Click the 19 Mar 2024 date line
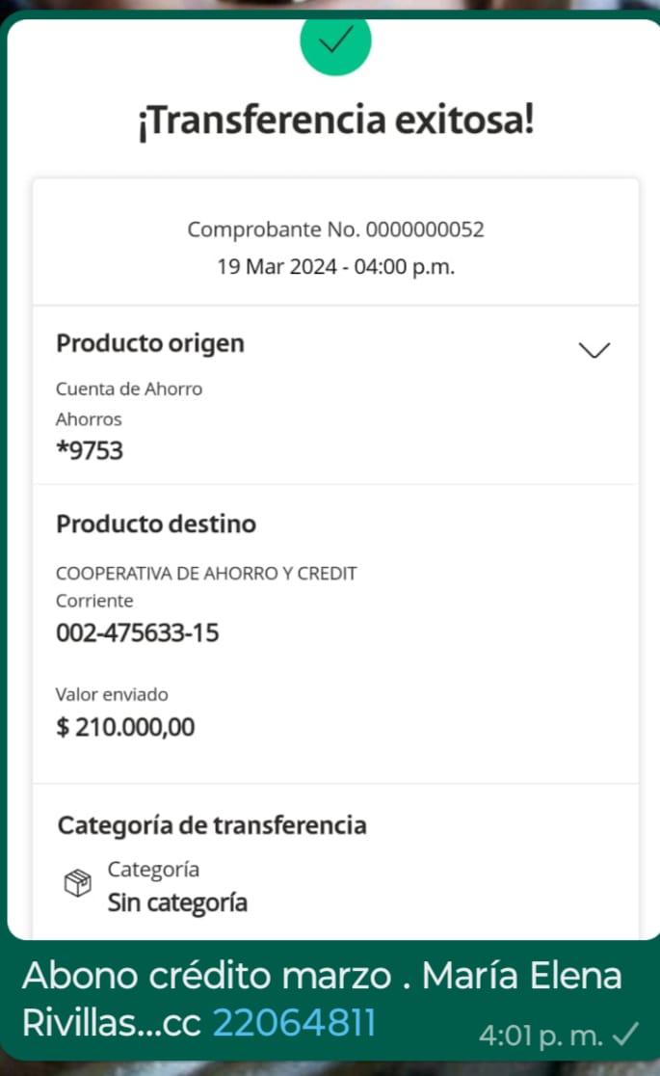This screenshot has height=1076, width=660. (x=335, y=267)
